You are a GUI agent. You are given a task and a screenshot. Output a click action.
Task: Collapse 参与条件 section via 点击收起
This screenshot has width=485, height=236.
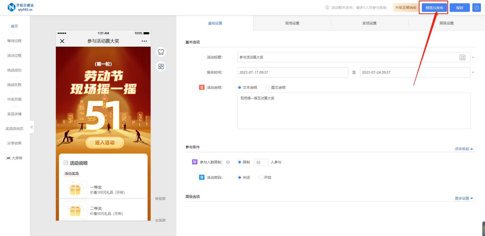464,149
